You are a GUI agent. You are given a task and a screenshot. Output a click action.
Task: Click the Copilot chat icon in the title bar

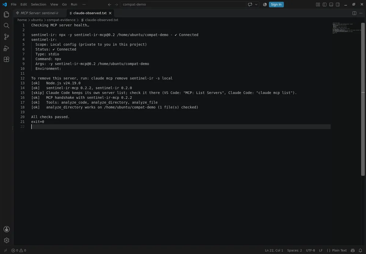coord(250,5)
